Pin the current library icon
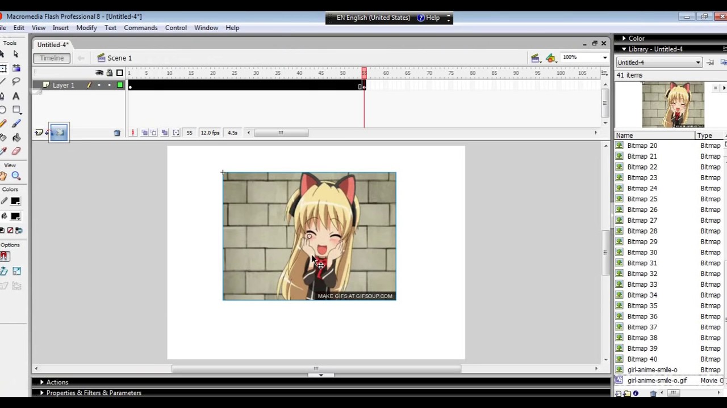 pos(711,62)
